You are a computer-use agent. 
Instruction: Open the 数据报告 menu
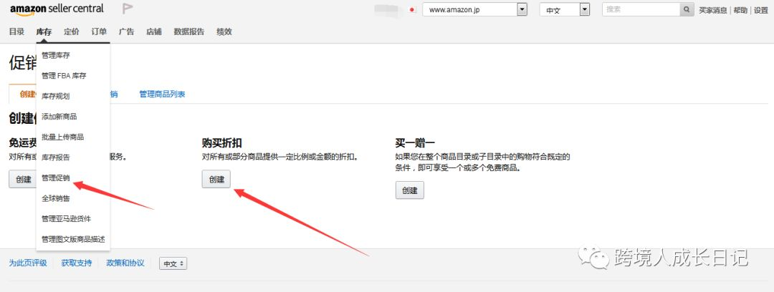point(189,31)
